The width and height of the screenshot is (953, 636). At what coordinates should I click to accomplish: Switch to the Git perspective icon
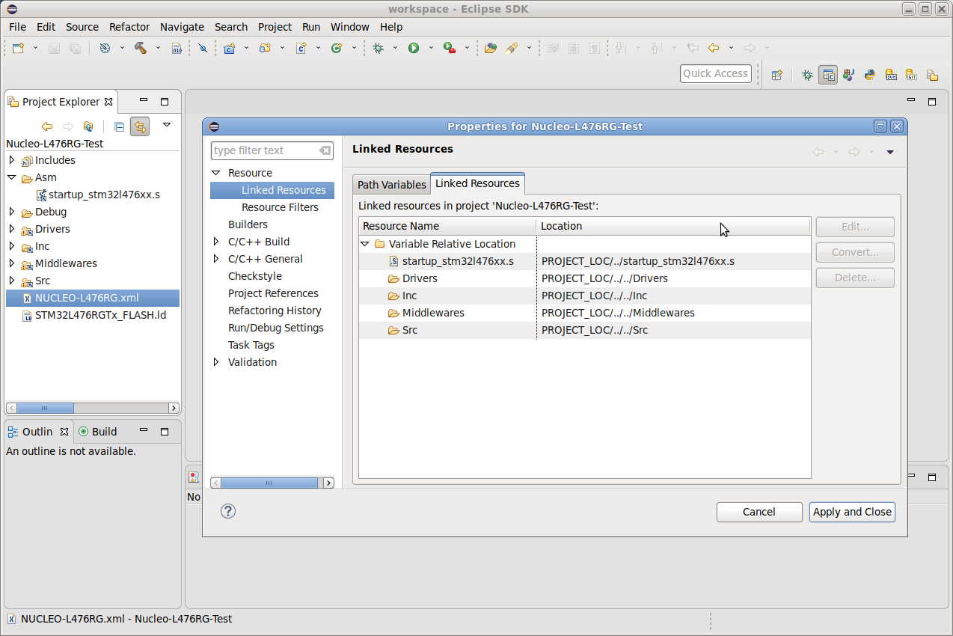[911, 75]
